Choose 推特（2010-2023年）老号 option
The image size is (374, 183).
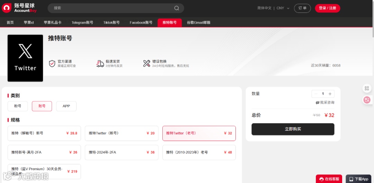199,153
